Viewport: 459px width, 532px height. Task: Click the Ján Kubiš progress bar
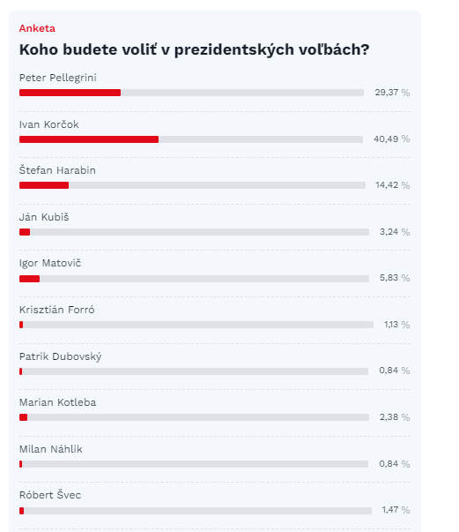coord(194,232)
